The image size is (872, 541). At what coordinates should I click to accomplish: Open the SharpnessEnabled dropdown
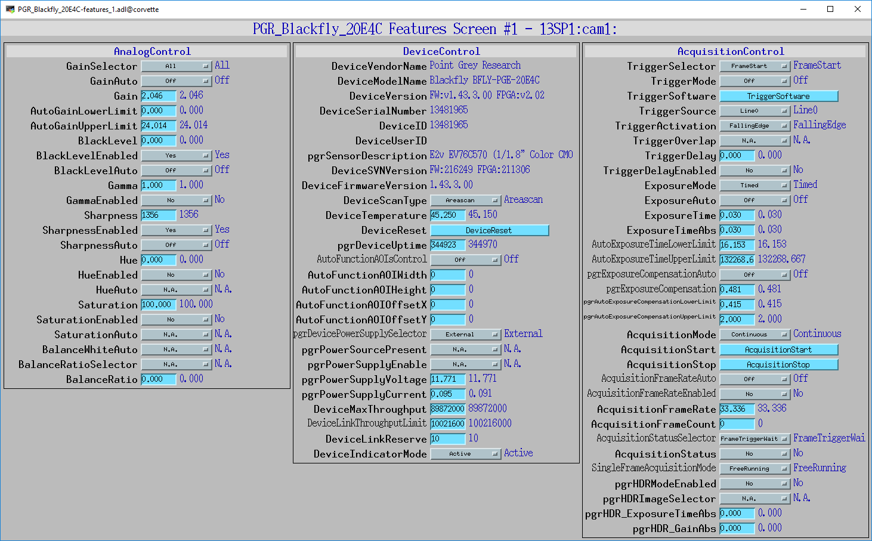177,230
